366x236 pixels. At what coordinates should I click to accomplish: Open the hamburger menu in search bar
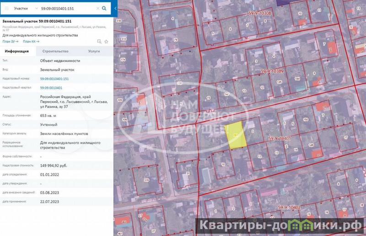point(6,8)
